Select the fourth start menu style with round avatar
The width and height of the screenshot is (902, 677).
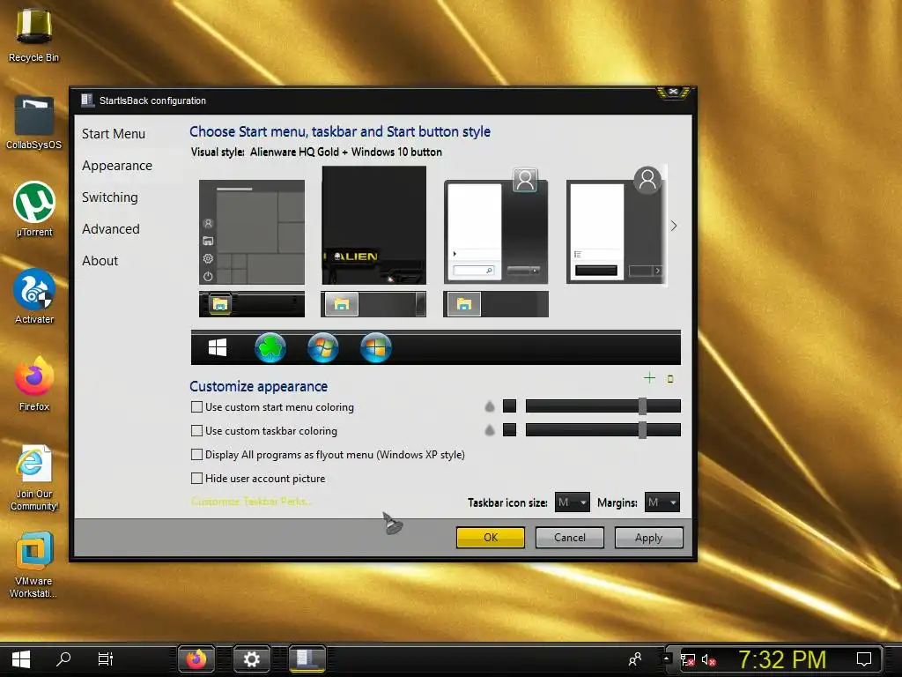pos(616,225)
